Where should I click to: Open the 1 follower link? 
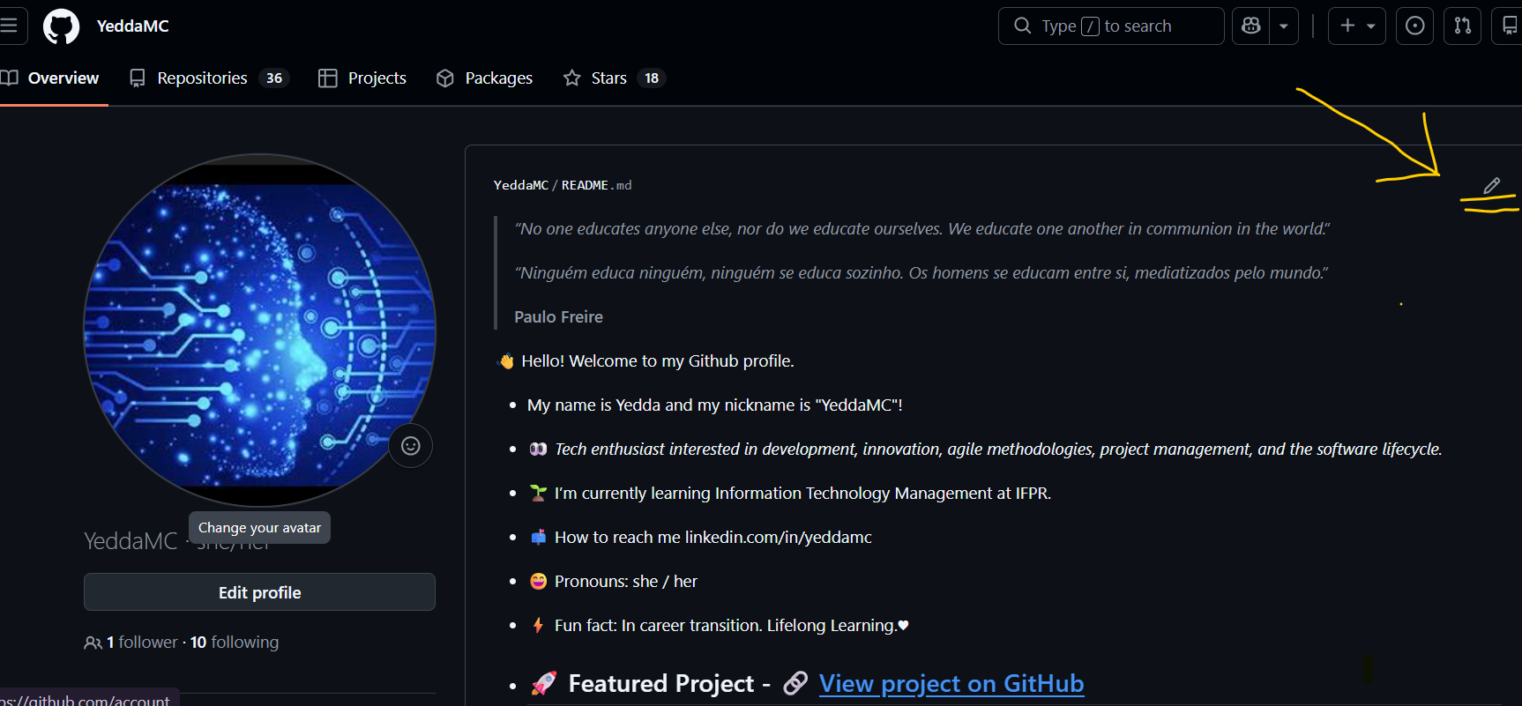click(x=142, y=643)
